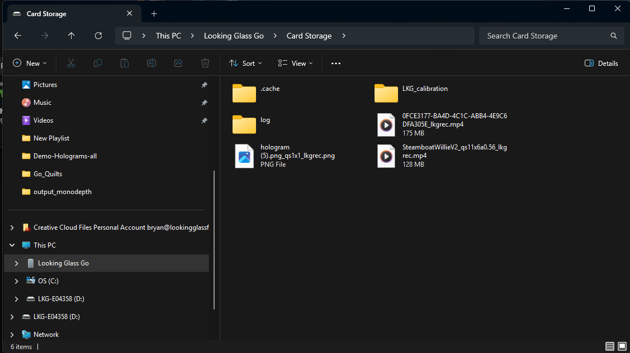Open the Sort dropdown menu
630x353 pixels.
click(x=245, y=63)
